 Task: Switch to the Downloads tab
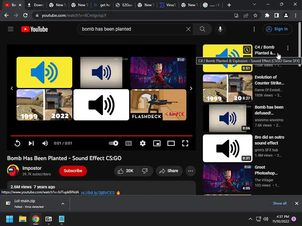tap(36, 5)
